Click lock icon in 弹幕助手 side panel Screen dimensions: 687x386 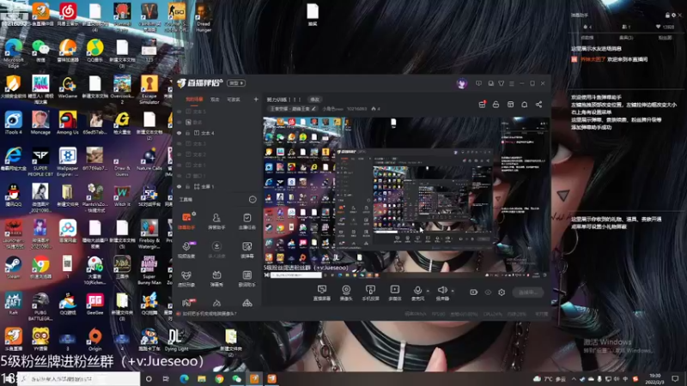click(667, 15)
